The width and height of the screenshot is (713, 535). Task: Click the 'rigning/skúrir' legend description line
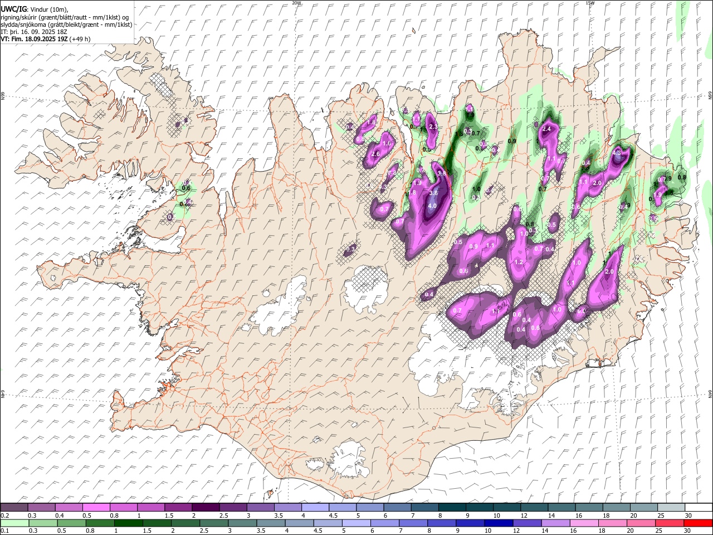click(64, 17)
